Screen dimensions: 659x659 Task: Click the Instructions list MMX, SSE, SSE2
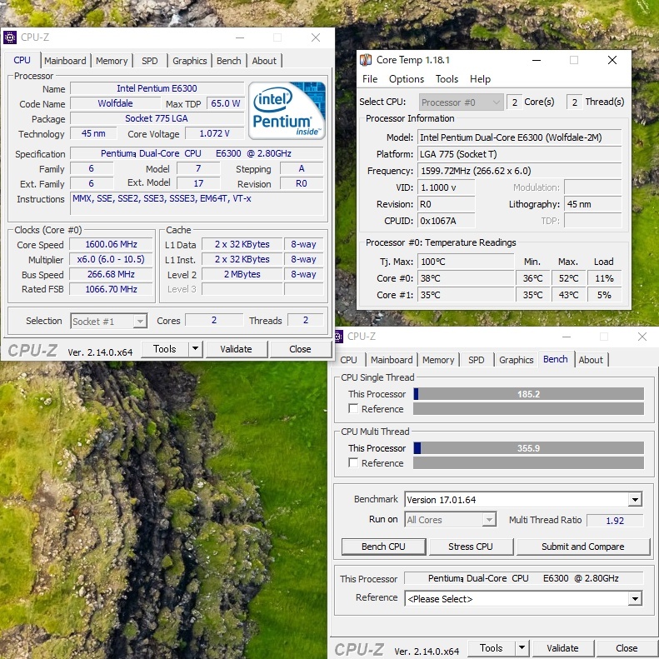(x=197, y=204)
